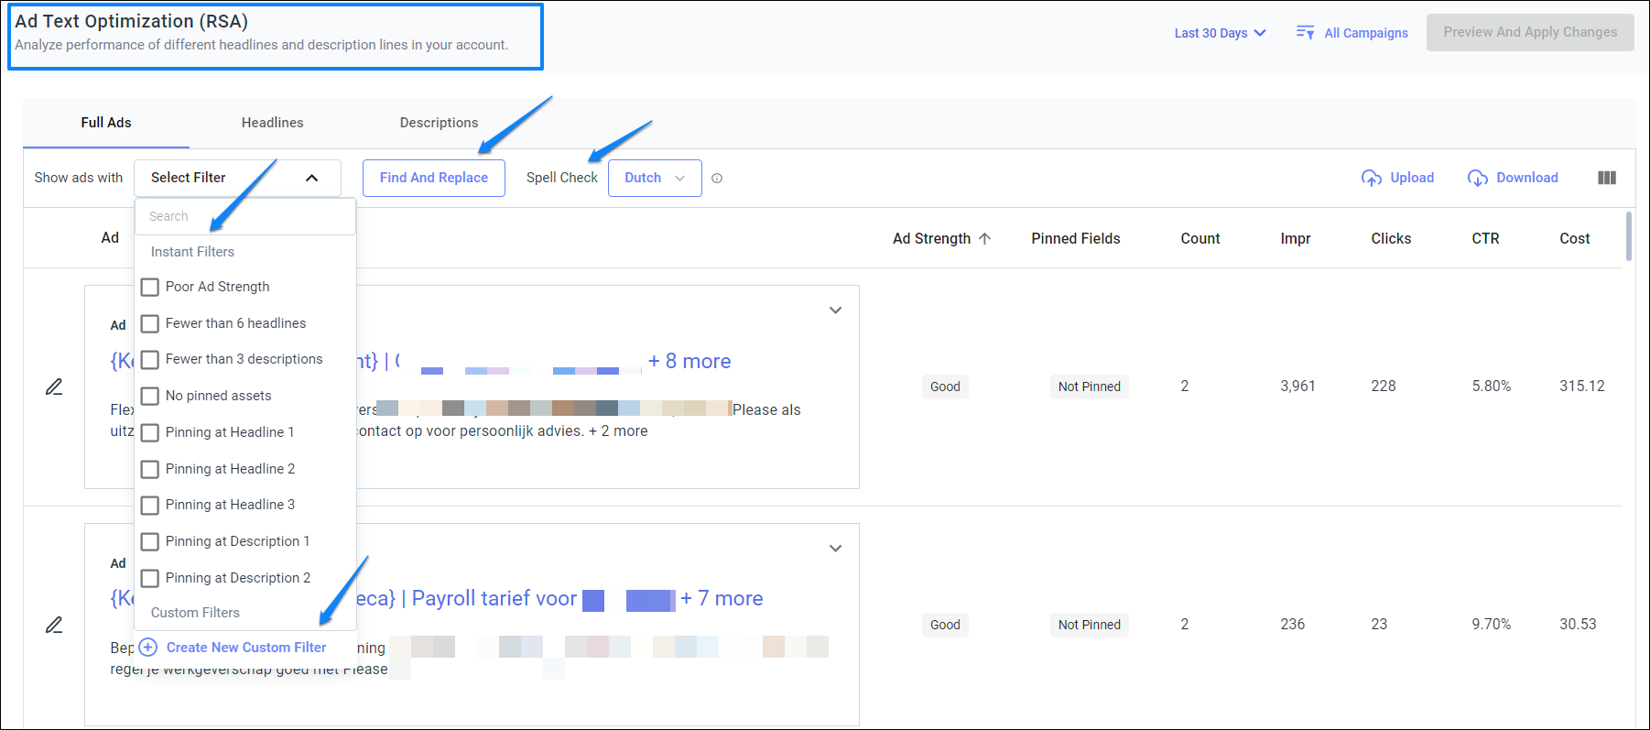Viewport: 1650px width, 730px height.
Task: Click the Good badge in first row
Action: click(945, 387)
